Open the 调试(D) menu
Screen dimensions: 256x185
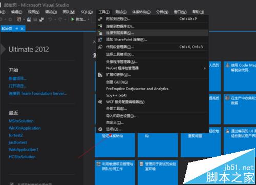[51, 12]
